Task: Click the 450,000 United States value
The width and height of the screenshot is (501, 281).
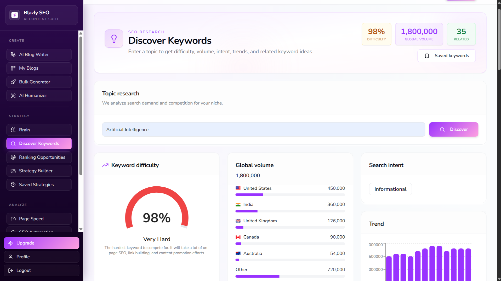Action: point(336,188)
